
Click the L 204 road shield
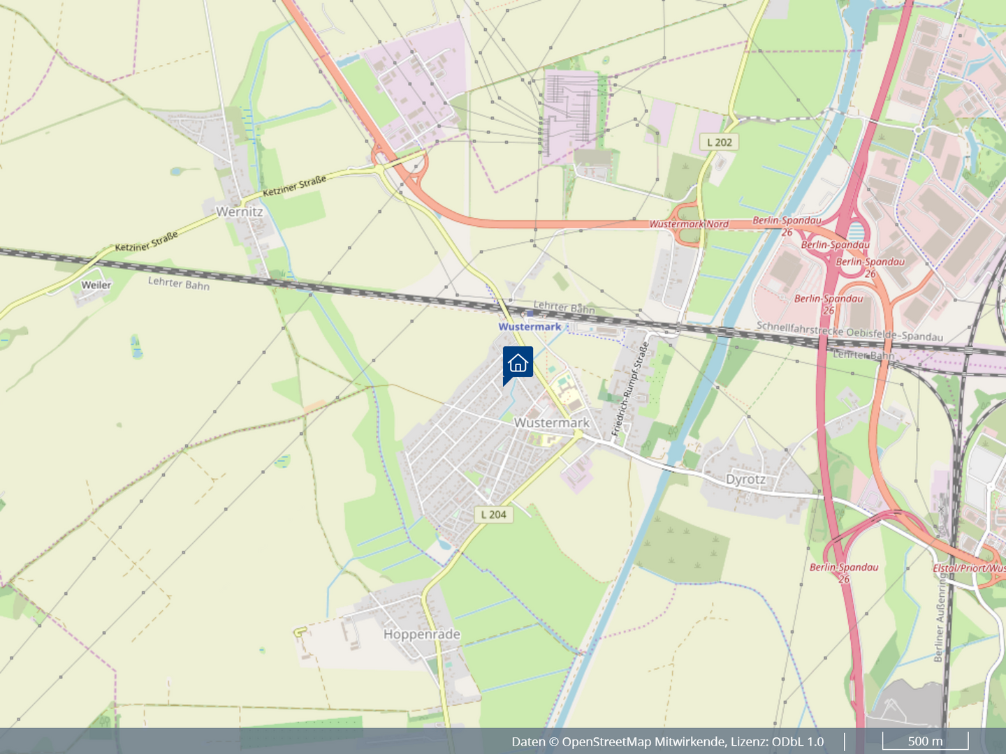pyautogui.click(x=494, y=515)
